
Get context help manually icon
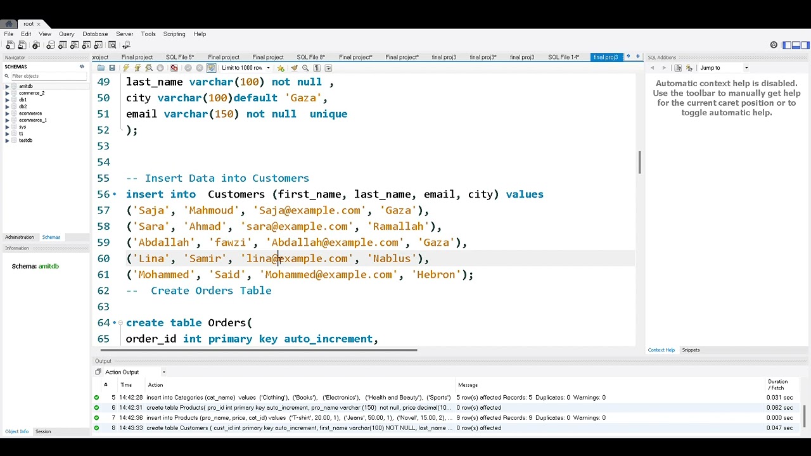pos(689,68)
